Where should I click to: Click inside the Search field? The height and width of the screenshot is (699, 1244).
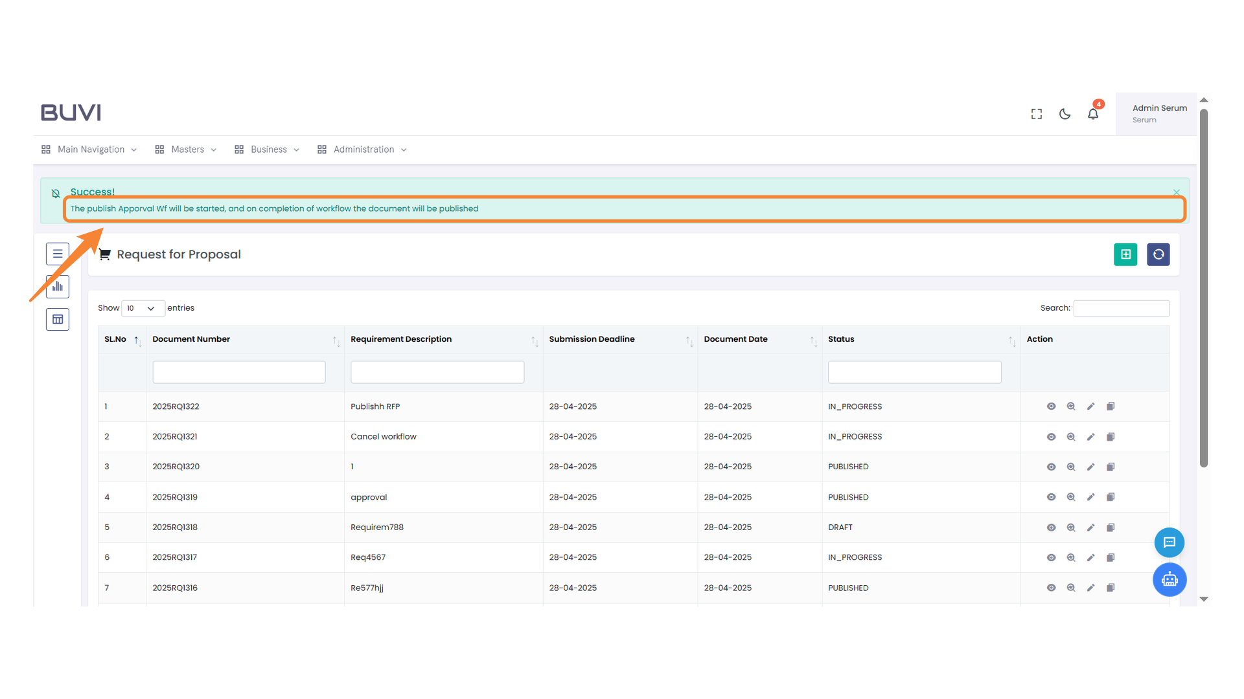click(x=1122, y=308)
